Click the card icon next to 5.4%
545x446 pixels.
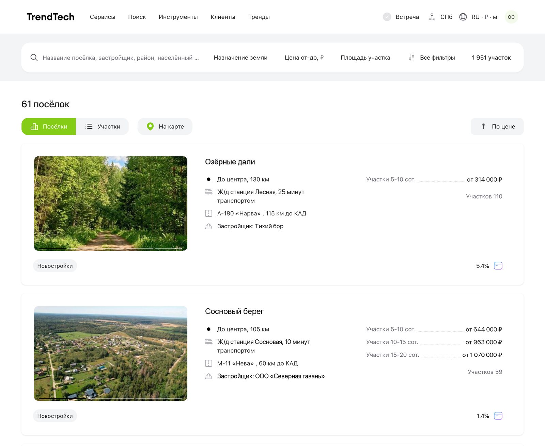[498, 266]
